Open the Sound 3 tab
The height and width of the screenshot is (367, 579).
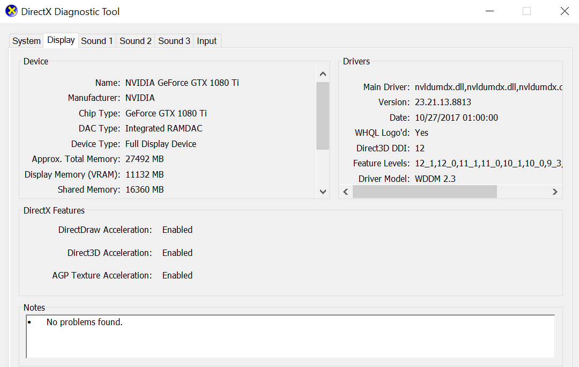click(x=174, y=41)
